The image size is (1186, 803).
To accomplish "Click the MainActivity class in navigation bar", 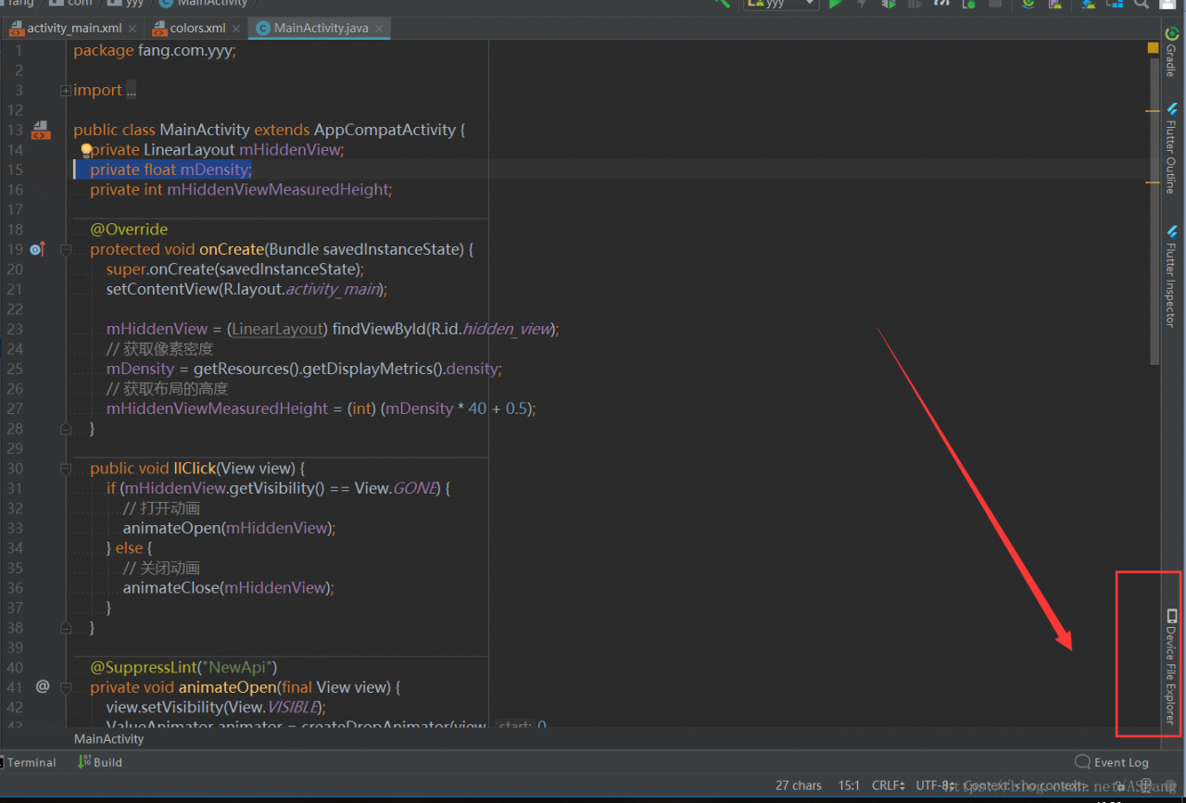I will click(204, 3).
